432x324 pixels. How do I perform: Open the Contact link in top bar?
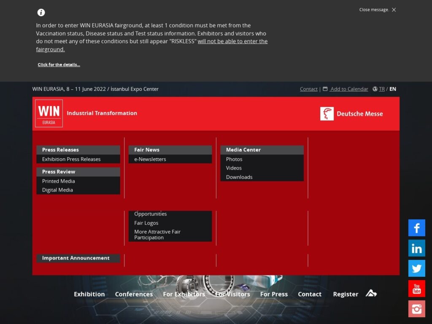tap(308, 89)
